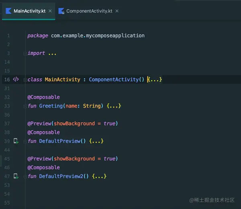Expand the DefaultPreview2 function fold marker
The height and width of the screenshot is (209, 241).
[x=25, y=176]
